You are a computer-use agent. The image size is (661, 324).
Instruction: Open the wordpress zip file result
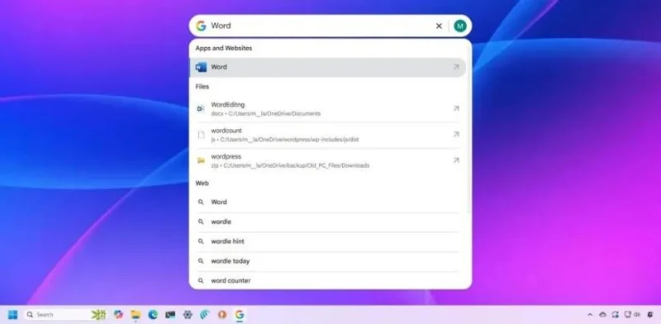pyautogui.click(x=327, y=160)
